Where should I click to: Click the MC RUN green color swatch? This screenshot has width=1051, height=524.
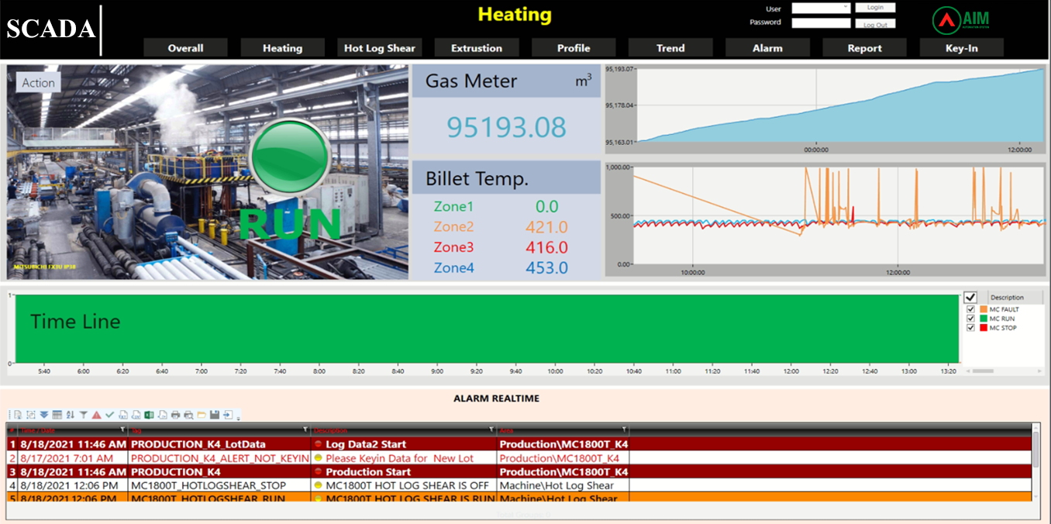point(984,319)
